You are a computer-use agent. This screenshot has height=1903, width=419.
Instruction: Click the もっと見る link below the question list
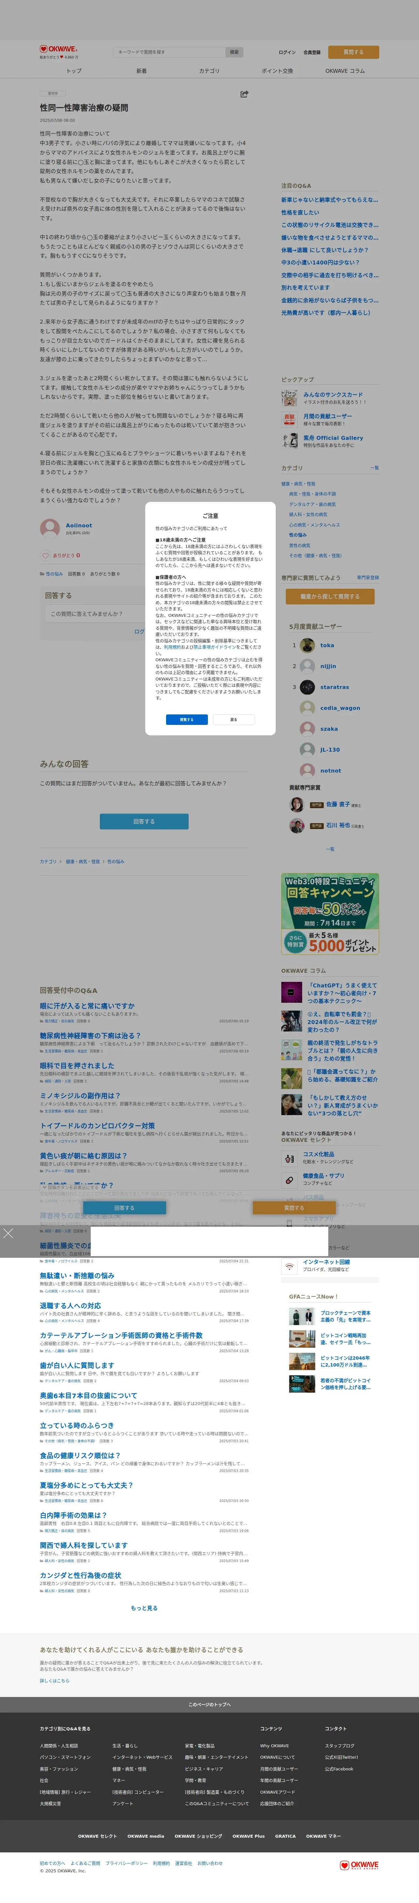point(144,1608)
